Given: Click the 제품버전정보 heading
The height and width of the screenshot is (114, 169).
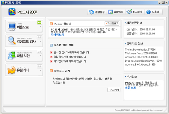Looking at the screenshot, I should pyautogui.click(x=134, y=23).
